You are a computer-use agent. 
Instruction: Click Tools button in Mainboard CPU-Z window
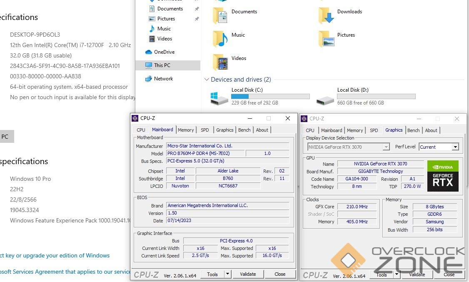pyautogui.click(x=212, y=274)
